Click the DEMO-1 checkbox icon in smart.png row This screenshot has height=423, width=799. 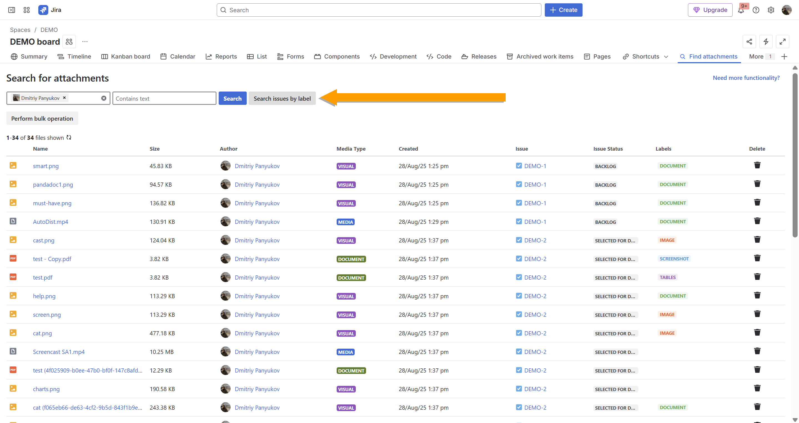pos(519,166)
